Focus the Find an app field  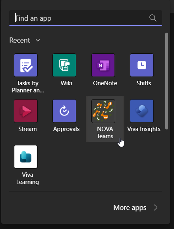click(x=85, y=18)
